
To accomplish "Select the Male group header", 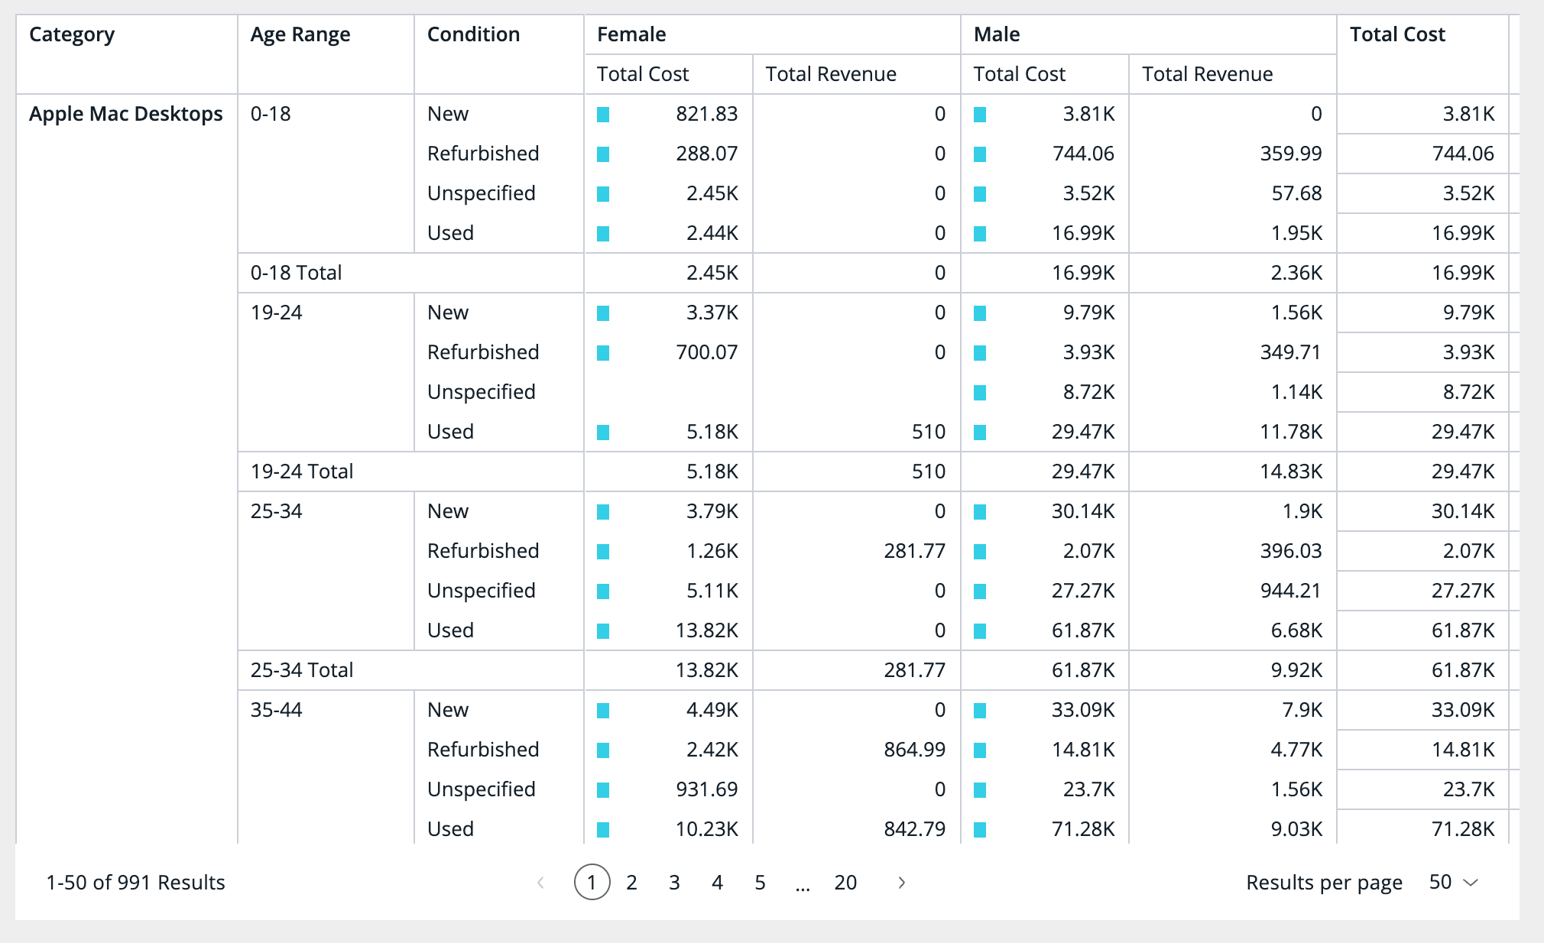I will [997, 34].
